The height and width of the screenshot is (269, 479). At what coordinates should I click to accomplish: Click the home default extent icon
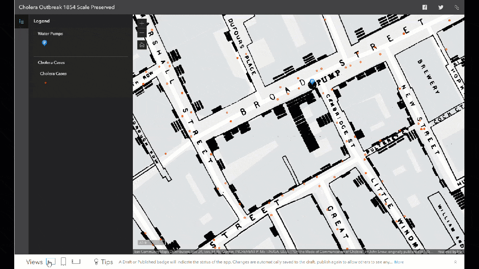(x=142, y=44)
